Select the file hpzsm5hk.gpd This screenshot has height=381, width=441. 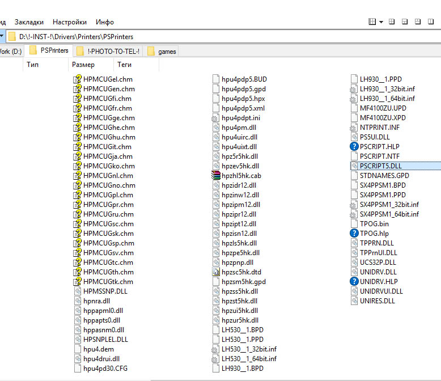pyautogui.click(x=244, y=281)
